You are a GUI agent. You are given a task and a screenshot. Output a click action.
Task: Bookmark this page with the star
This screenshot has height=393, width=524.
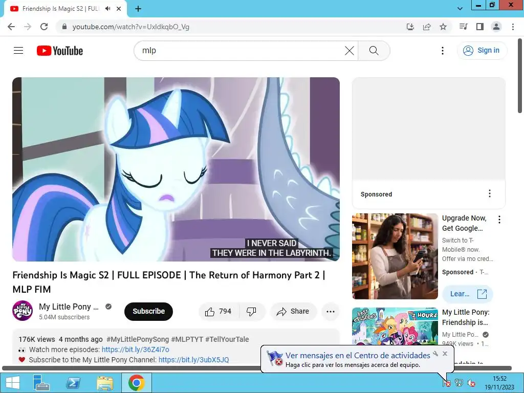(x=443, y=27)
